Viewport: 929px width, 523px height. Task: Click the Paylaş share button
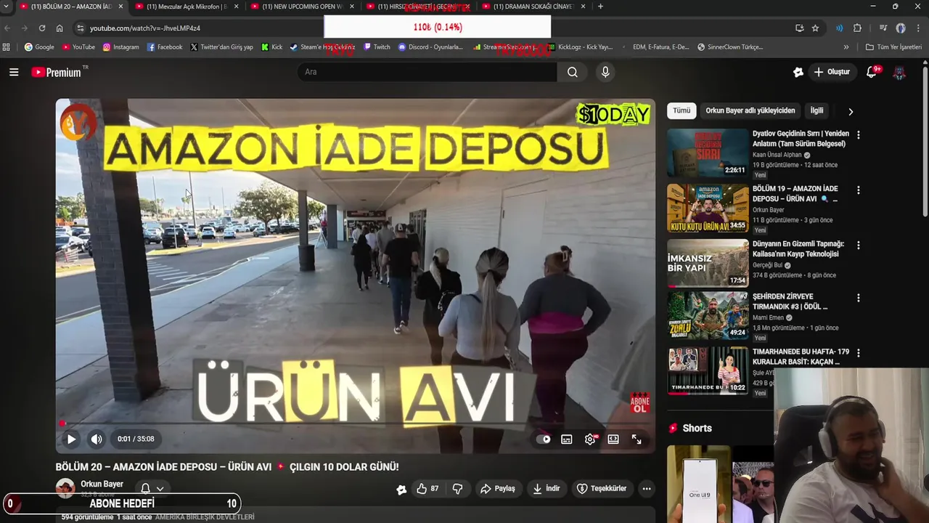(x=498, y=489)
